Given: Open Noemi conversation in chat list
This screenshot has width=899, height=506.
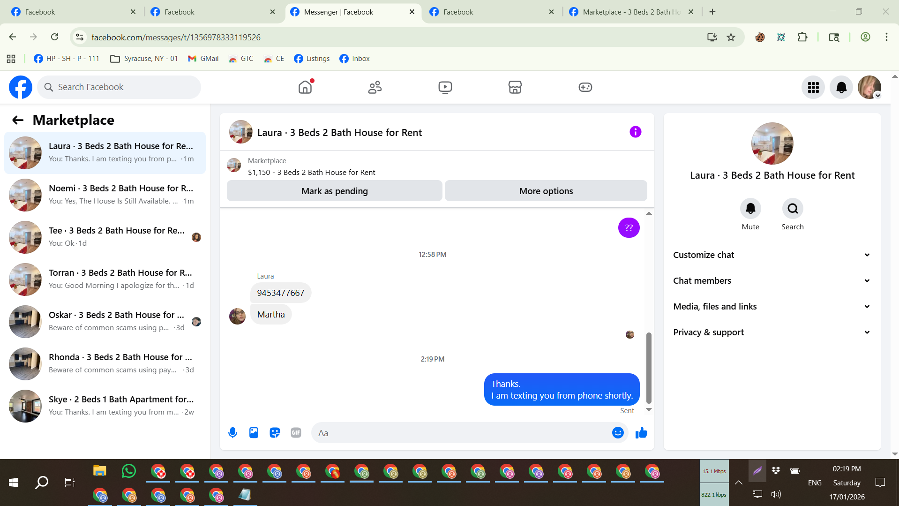Looking at the screenshot, I should [x=105, y=195].
